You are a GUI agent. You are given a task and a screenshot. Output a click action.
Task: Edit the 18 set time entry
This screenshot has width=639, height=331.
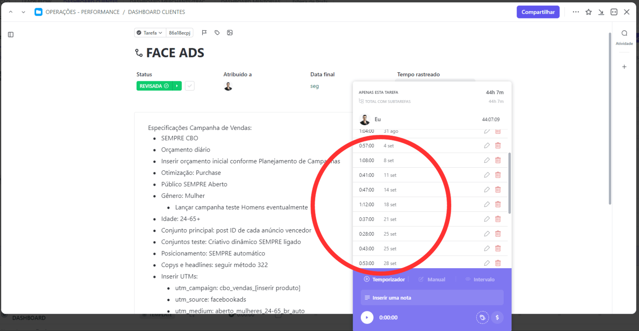point(487,205)
